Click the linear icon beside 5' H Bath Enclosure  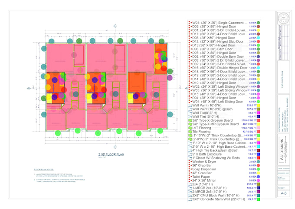click(190, 154)
